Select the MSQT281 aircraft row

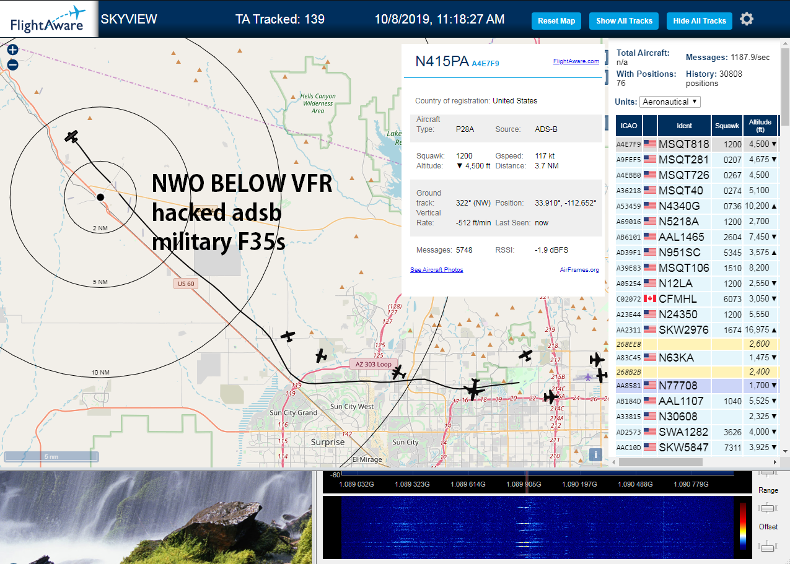pyautogui.click(x=696, y=160)
